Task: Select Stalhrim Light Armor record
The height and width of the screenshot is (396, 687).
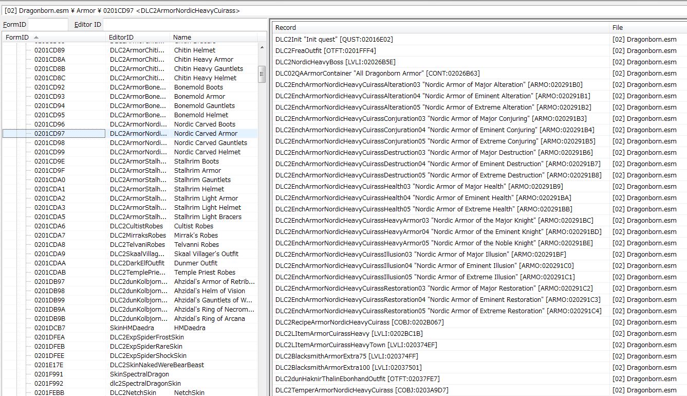Action: [130, 199]
